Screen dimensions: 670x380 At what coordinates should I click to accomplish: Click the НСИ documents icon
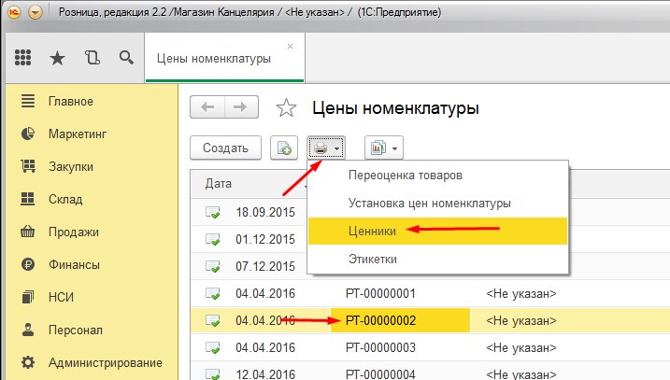28,297
